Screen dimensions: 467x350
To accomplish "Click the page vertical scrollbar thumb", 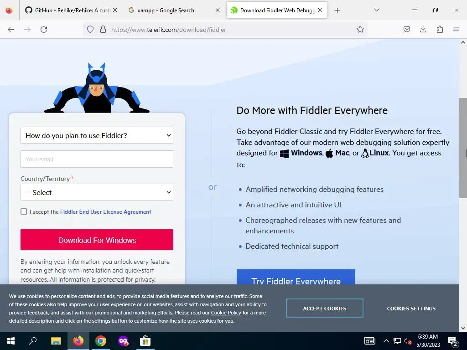I will [x=463, y=148].
